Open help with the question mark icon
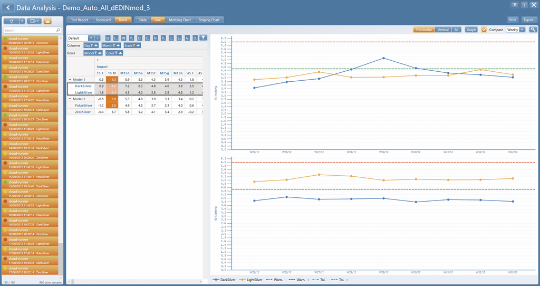 point(524,5)
